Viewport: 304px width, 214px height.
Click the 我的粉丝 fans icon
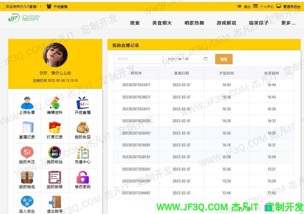[x=54, y=153]
